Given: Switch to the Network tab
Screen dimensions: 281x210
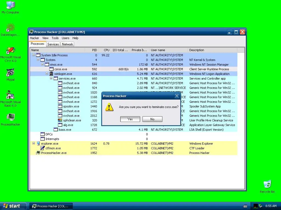Looking at the screenshot, I should pos(68,44).
